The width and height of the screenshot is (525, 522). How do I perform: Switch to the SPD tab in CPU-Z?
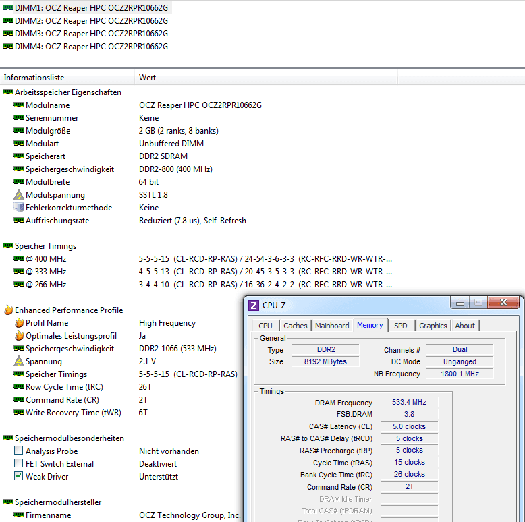400,326
